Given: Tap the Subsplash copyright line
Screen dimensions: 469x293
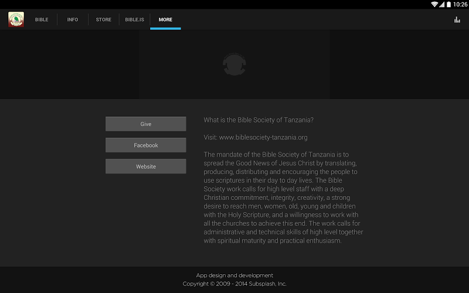Looking at the screenshot, I should [235, 284].
